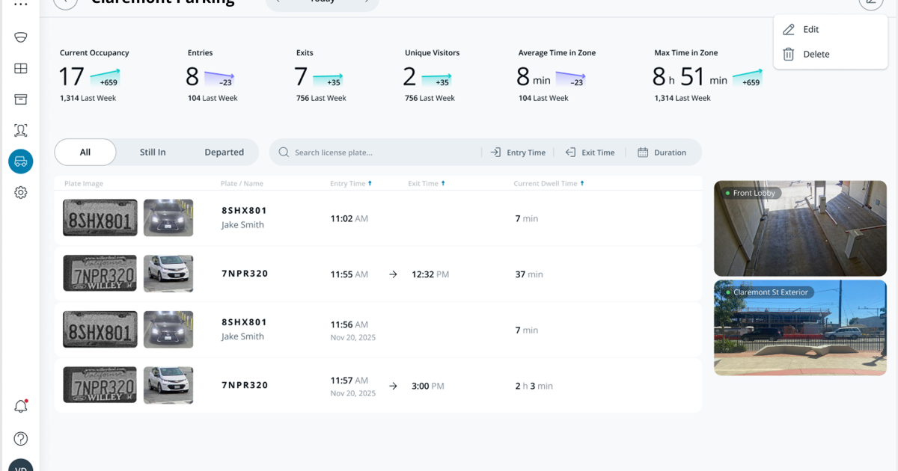Open the Claremont St Exterior camera feed
The image size is (898, 471).
[800, 328]
